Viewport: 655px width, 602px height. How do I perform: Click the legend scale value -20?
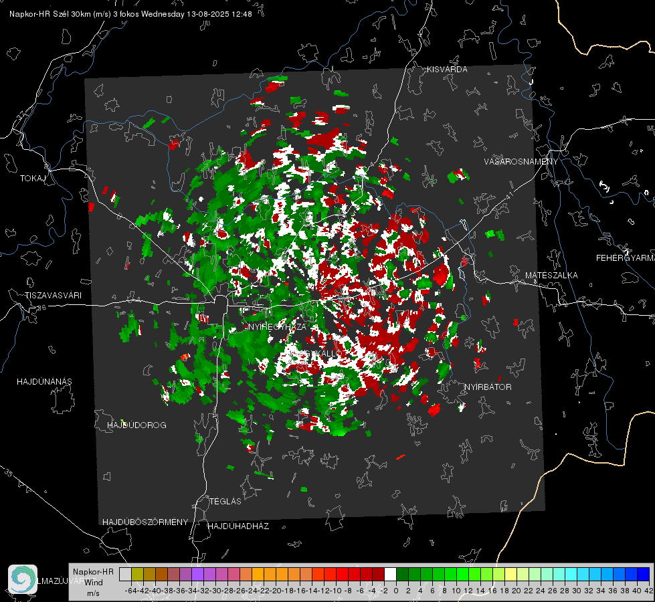pyautogui.click(x=274, y=591)
